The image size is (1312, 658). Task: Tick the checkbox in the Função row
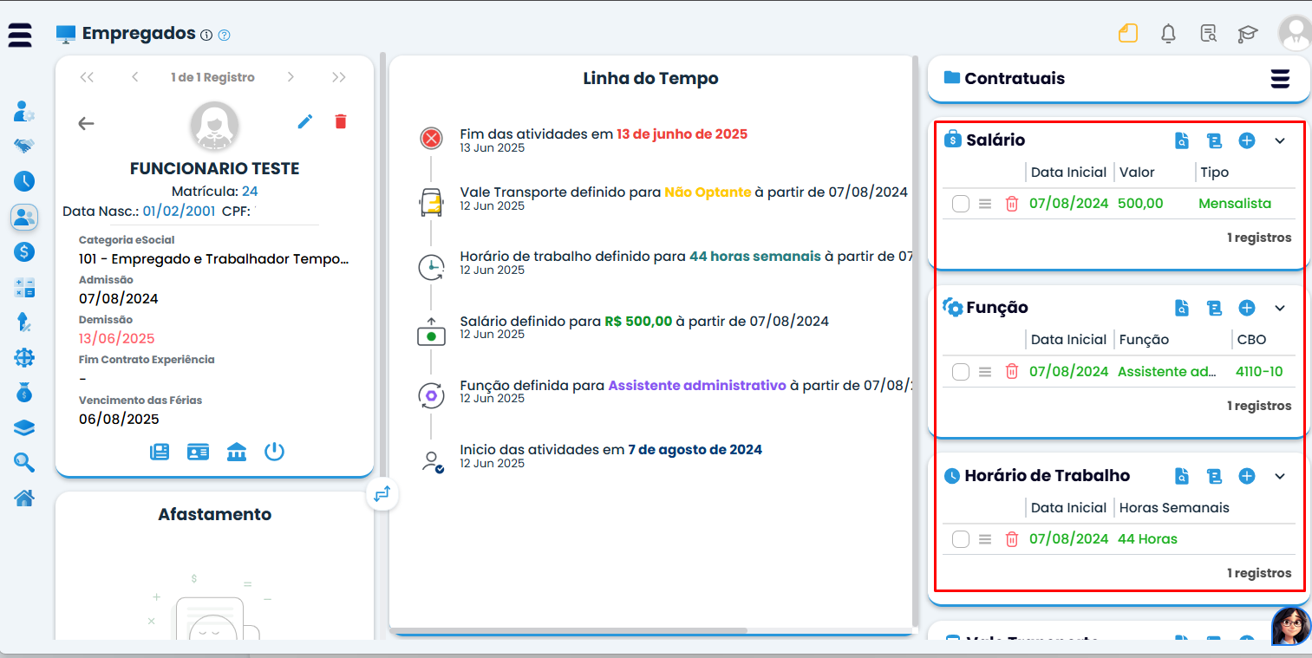961,372
